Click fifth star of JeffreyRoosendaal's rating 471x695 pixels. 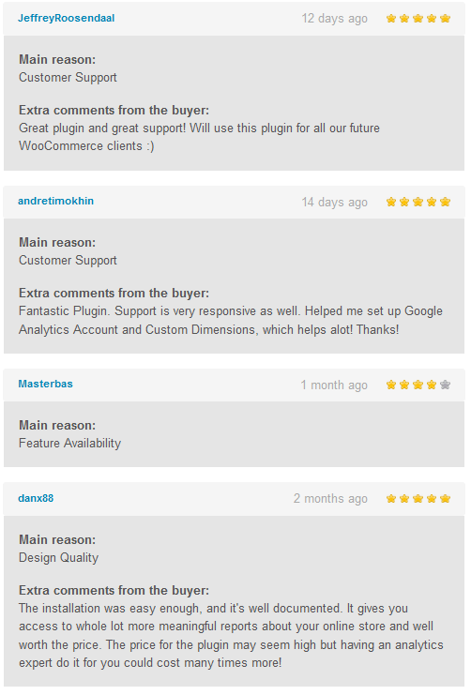click(x=446, y=18)
